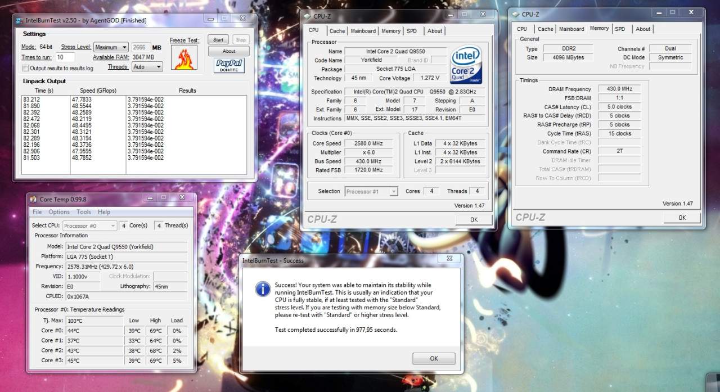The height and width of the screenshot is (392, 720).
Task: Click the Code Name Yorkfield field
Action: [372, 60]
